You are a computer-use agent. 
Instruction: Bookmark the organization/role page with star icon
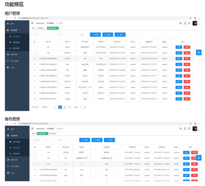pos(191,124)
